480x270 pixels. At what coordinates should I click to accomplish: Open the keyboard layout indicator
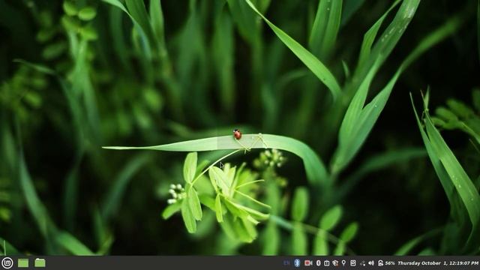(x=286, y=263)
